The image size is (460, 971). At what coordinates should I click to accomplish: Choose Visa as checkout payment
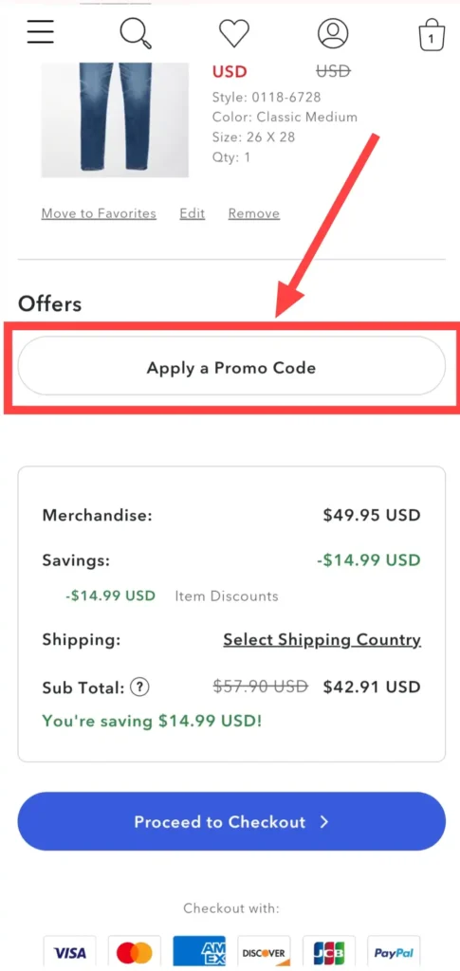click(70, 952)
